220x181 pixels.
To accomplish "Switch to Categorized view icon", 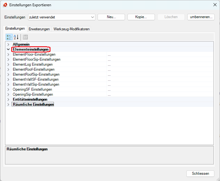I will coord(9,37).
